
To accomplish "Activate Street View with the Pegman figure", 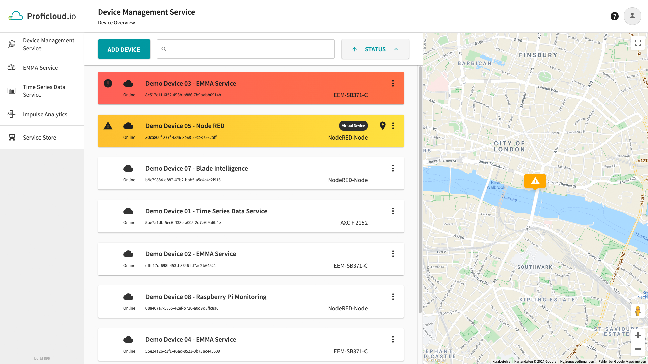I will [638, 311].
